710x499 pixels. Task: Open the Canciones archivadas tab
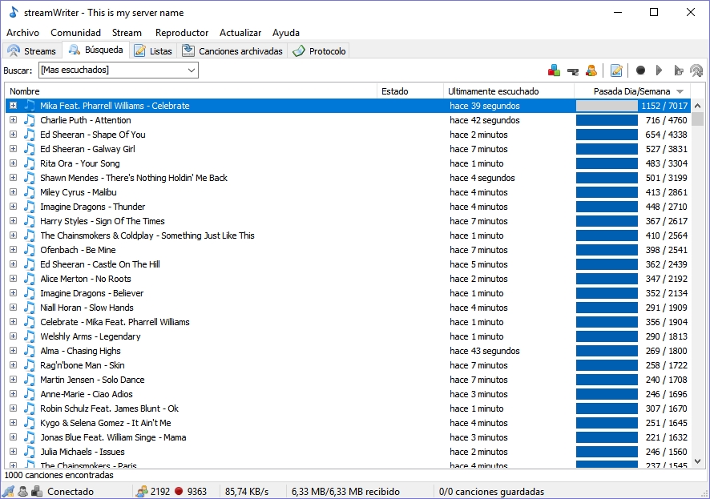232,51
